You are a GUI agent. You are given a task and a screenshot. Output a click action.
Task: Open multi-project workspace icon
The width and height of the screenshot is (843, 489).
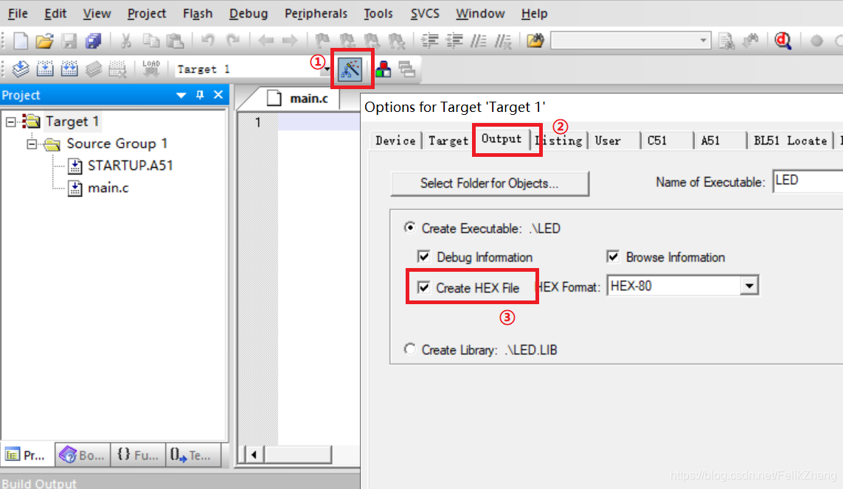coord(407,69)
